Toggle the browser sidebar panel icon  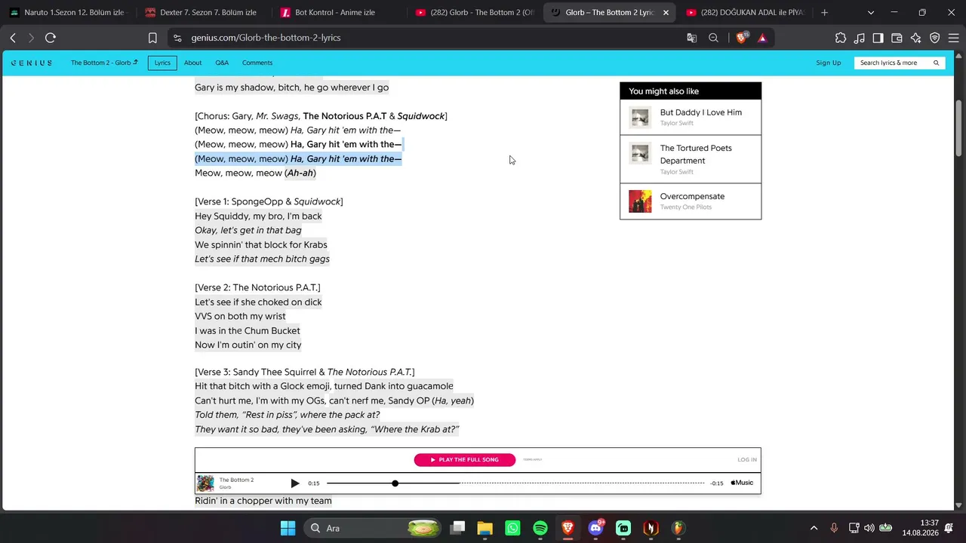(878, 38)
